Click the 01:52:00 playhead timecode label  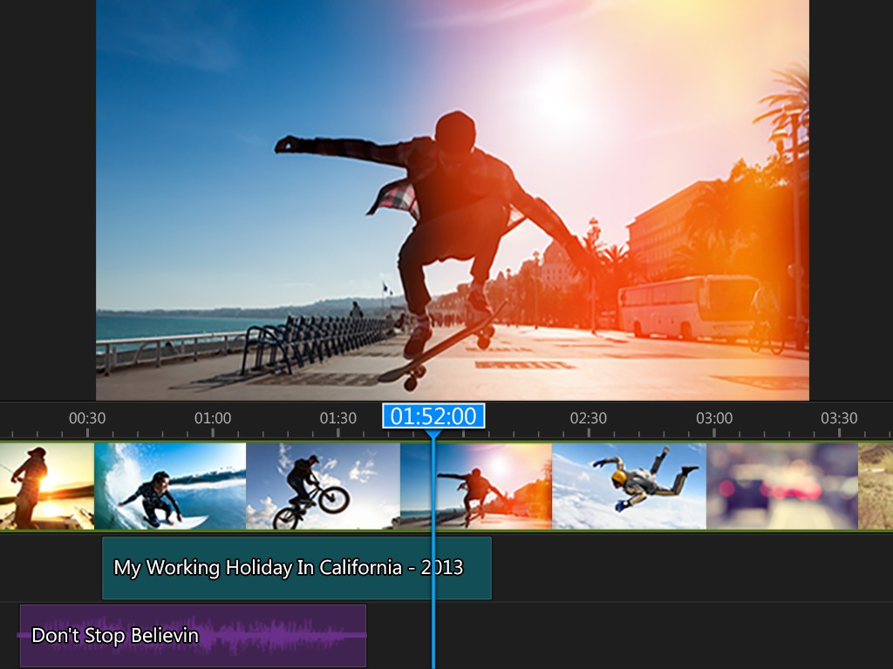(x=433, y=416)
